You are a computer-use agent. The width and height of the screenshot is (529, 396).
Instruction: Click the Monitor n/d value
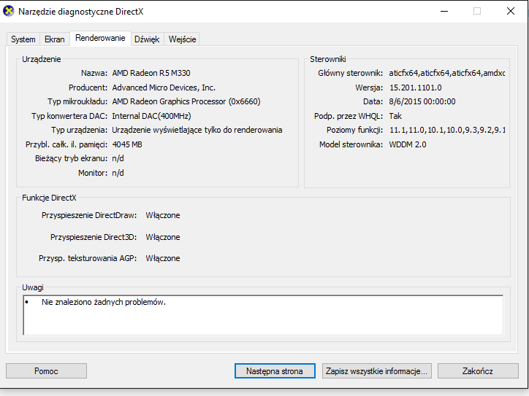(x=118, y=173)
